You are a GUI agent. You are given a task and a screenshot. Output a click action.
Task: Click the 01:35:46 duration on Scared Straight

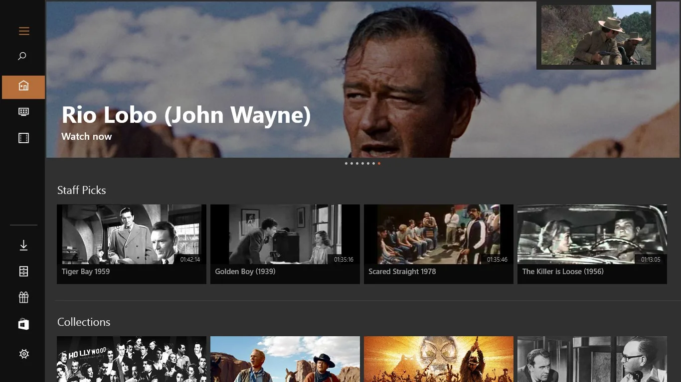coord(497,260)
